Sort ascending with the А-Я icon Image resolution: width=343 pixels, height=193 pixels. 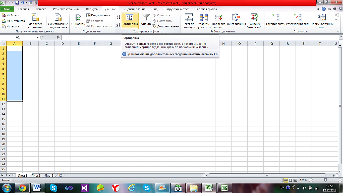[x=118, y=17]
